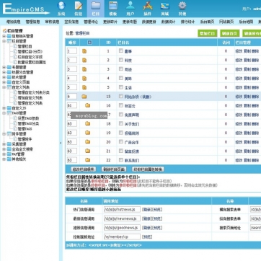Click the orange column icon of ID 5
Image resolution: width=261 pixels, height=261 pixels.
pos(84,87)
